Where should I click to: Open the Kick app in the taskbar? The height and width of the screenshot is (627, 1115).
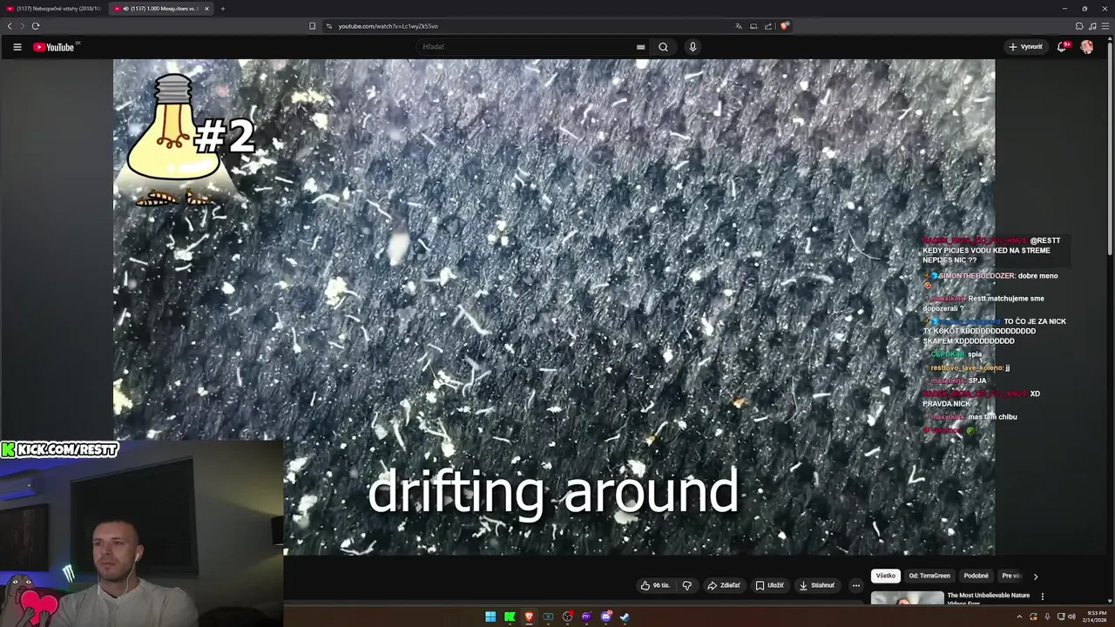click(510, 617)
